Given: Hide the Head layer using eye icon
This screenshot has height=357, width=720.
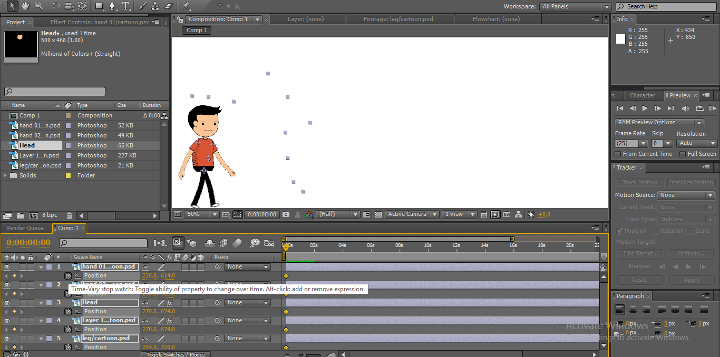Looking at the screenshot, I should pos(7,303).
